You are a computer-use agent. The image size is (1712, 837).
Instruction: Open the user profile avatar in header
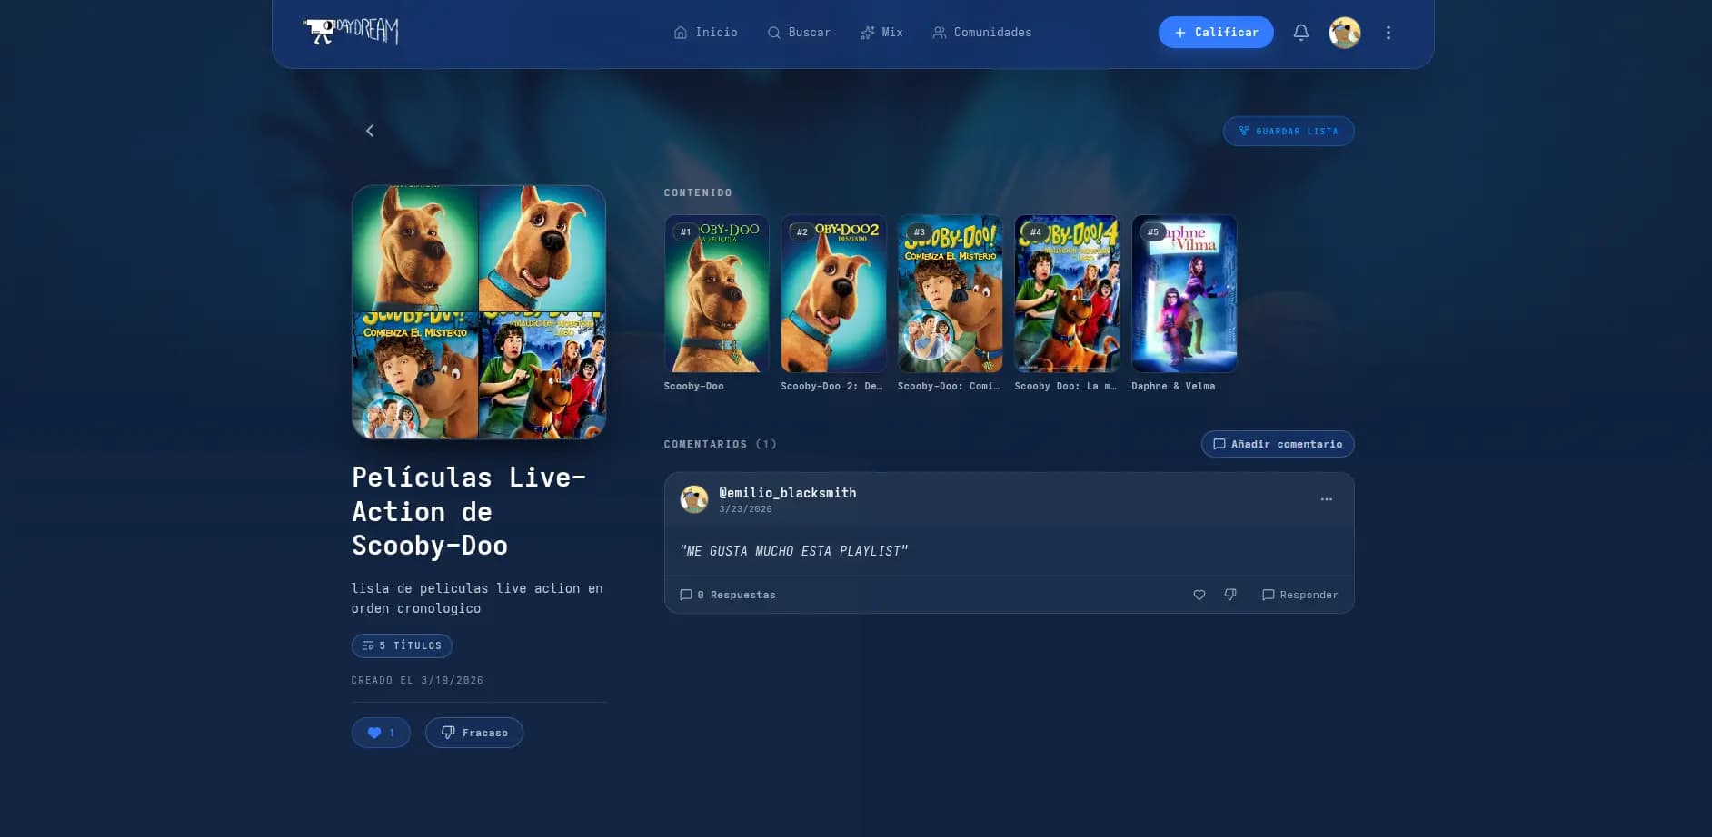coord(1345,33)
